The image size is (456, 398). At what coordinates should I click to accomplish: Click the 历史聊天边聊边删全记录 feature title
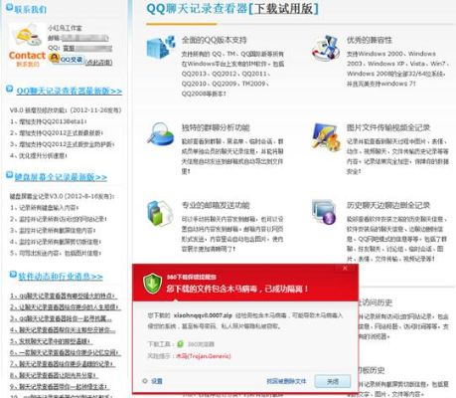pyautogui.click(x=388, y=205)
